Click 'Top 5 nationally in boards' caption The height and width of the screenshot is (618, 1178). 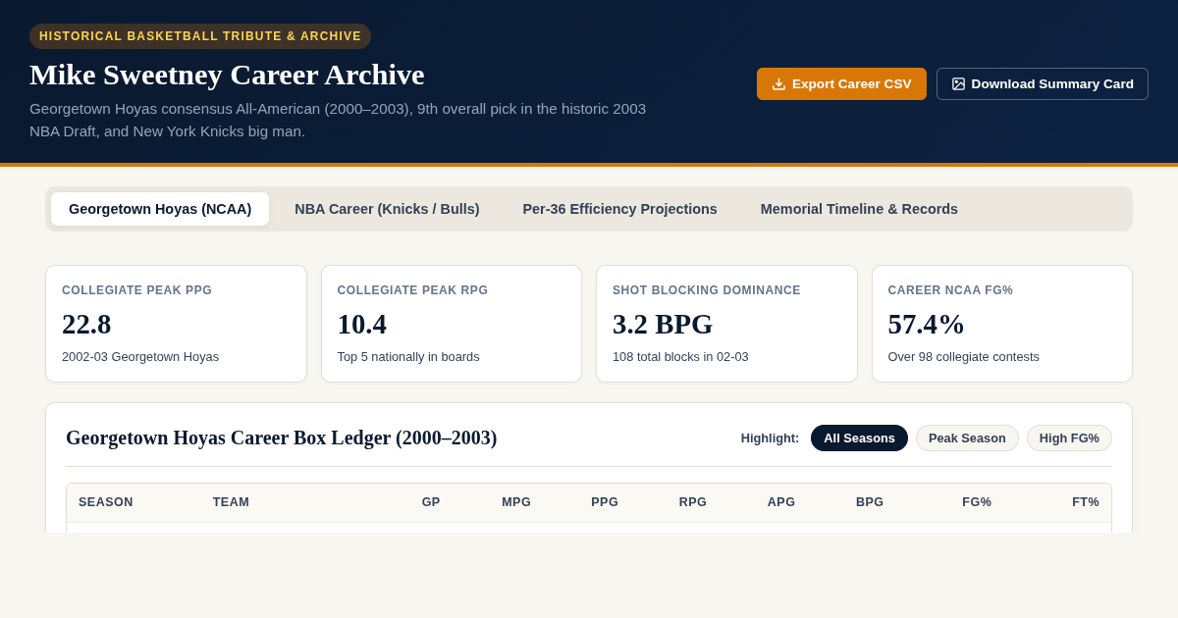click(408, 357)
